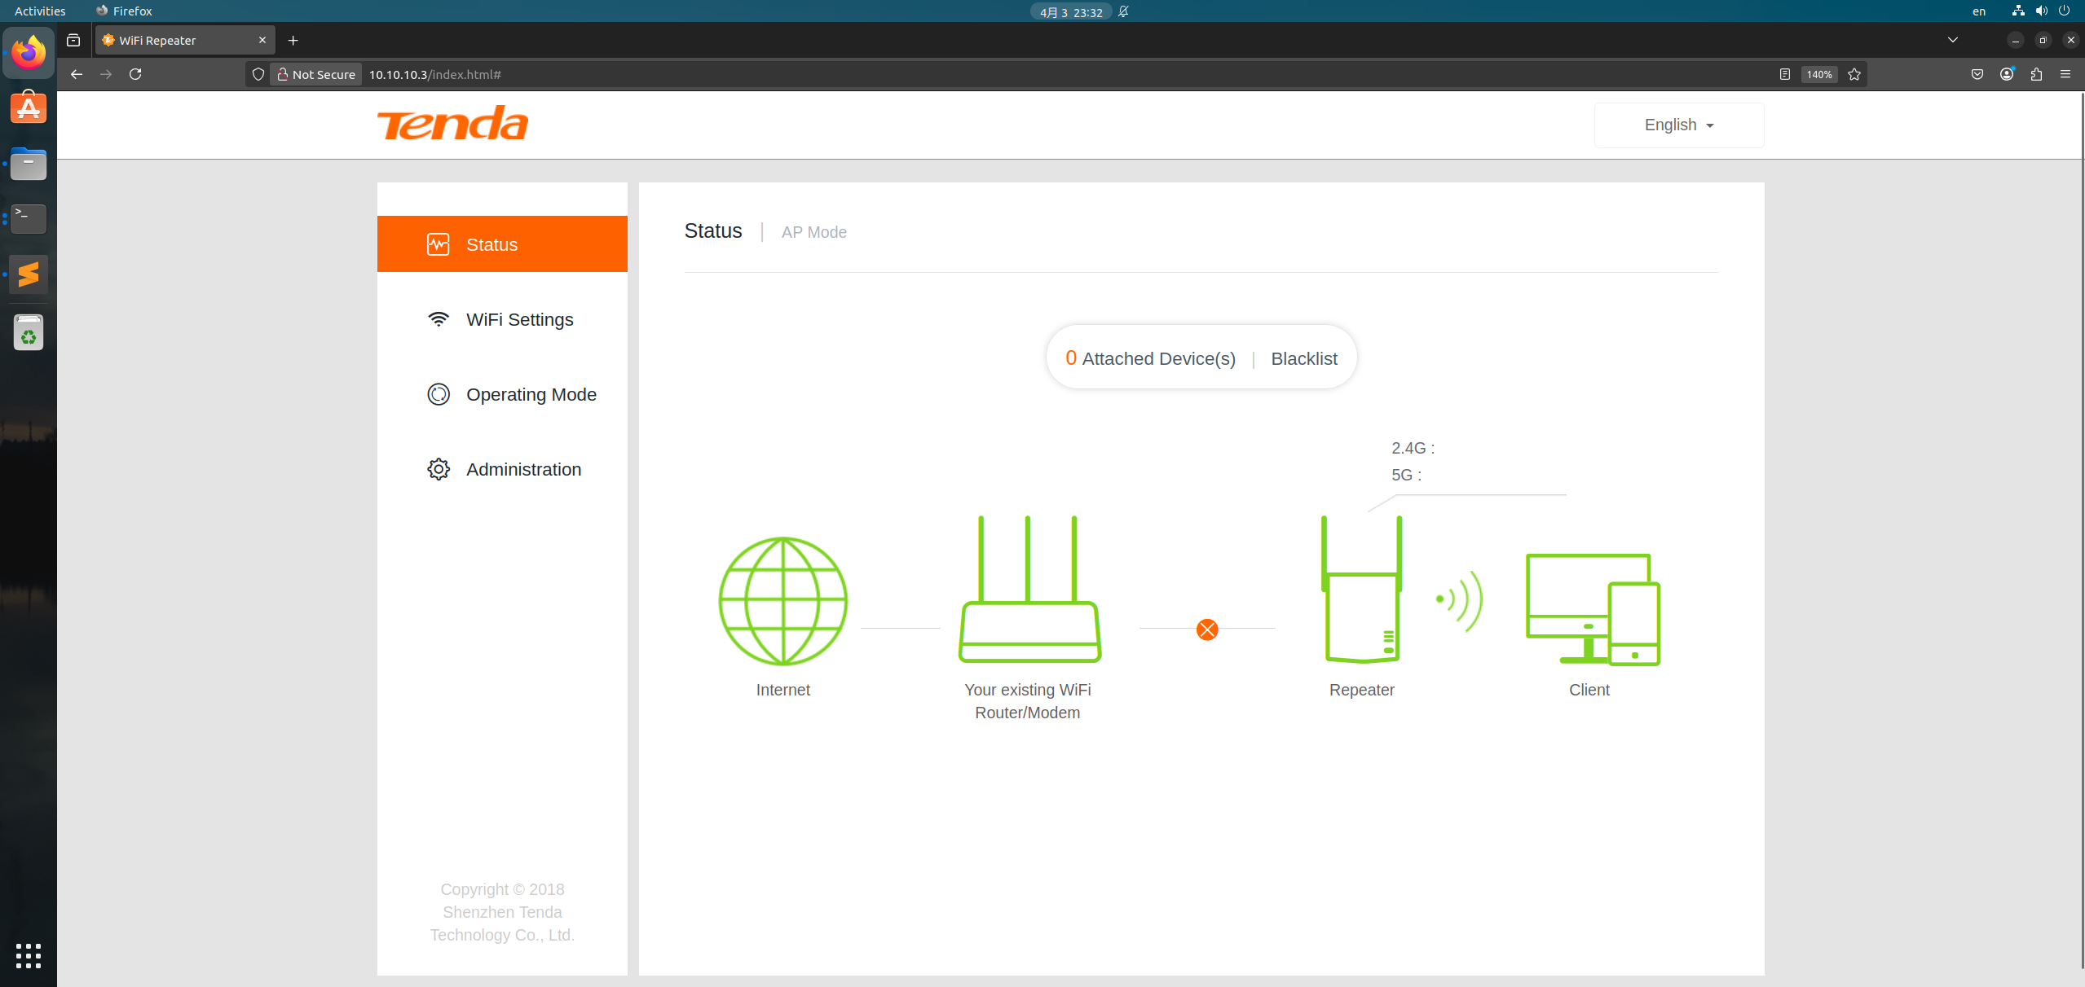Open Firefox application menu hamburger
This screenshot has height=987, width=2085.
(x=2065, y=74)
